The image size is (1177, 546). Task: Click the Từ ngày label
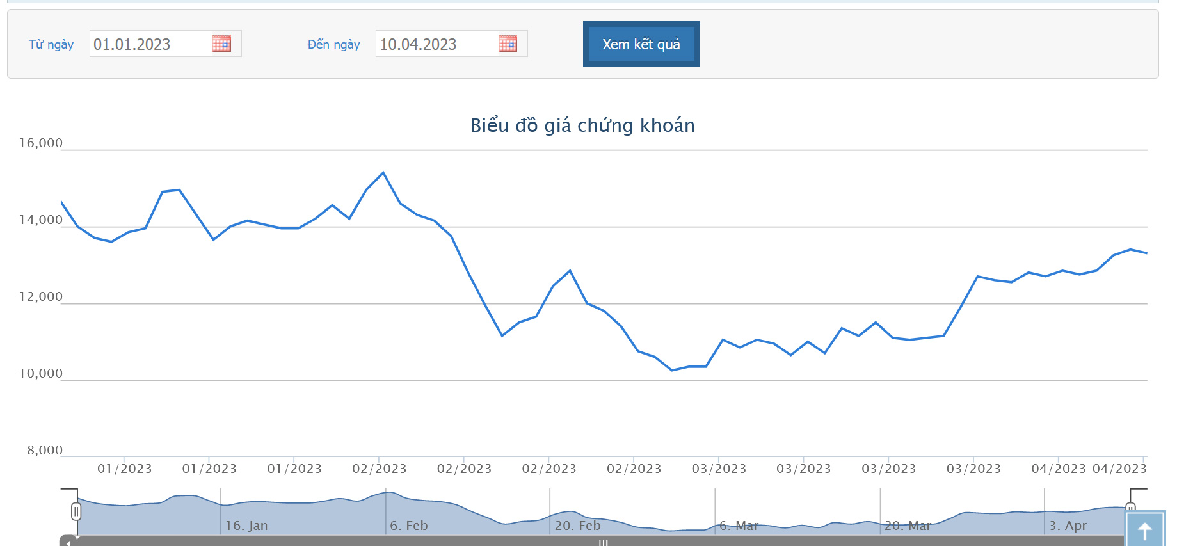pyautogui.click(x=51, y=44)
